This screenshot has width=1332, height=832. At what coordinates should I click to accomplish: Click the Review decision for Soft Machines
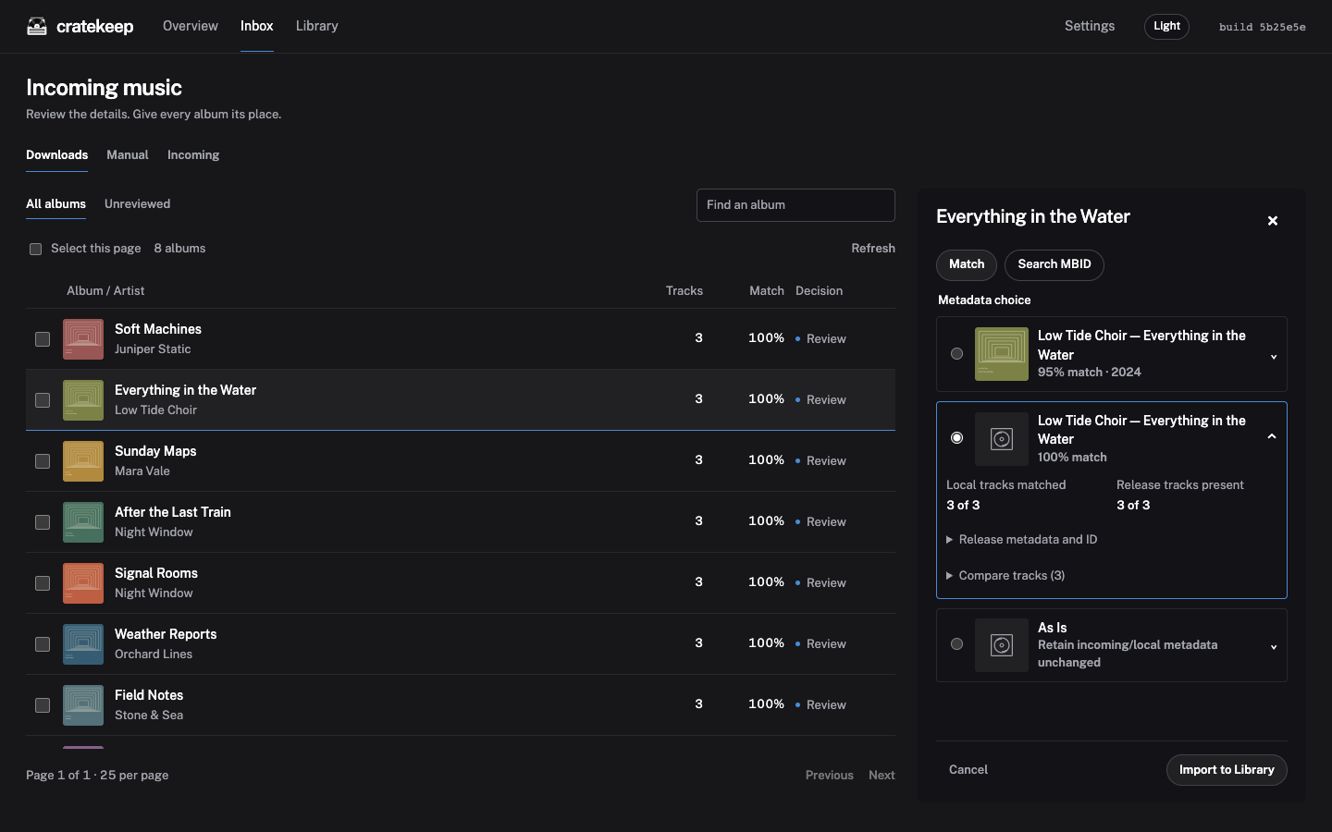tap(821, 339)
